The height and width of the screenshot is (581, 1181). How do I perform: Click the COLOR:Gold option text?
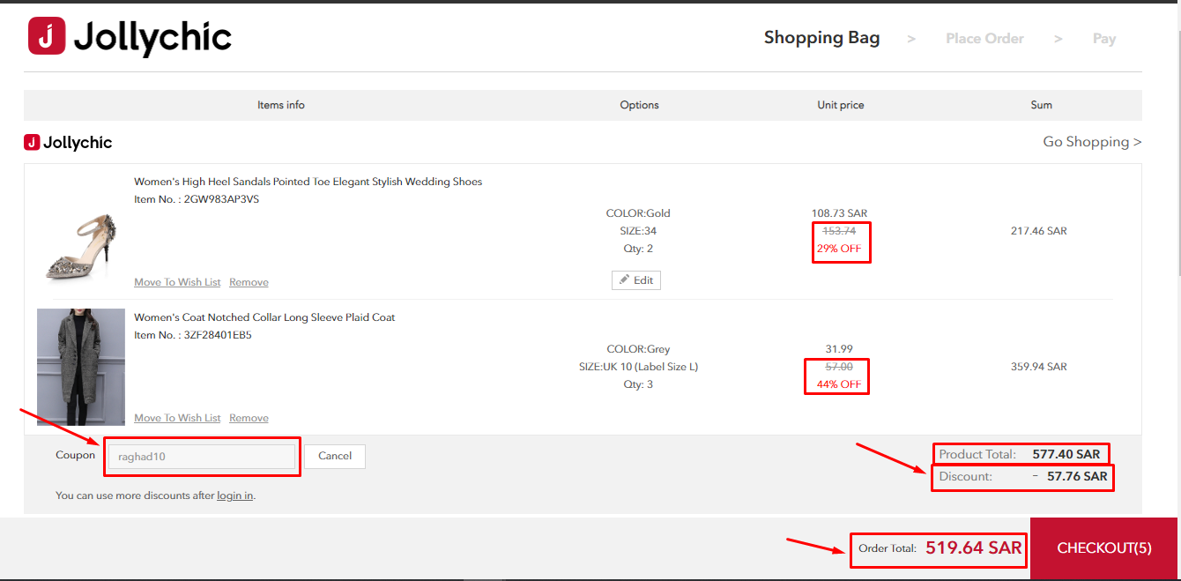[638, 213]
